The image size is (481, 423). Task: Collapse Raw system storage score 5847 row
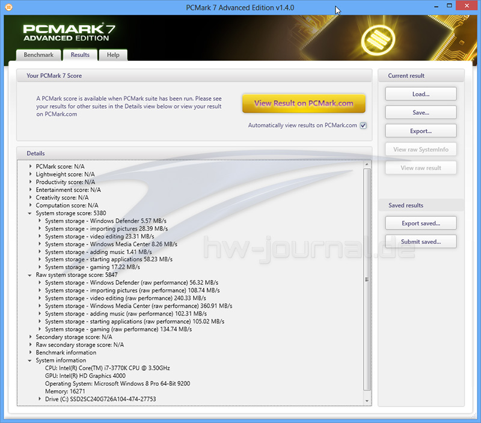pyautogui.click(x=29, y=275)
